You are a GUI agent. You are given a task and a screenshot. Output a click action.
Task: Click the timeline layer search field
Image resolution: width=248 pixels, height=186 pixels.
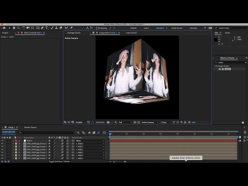tap(46, 133)
